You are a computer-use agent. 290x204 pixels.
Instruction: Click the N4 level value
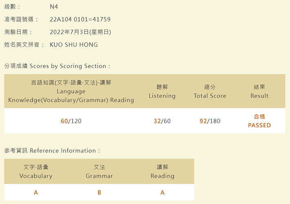[x=54, y=7]
